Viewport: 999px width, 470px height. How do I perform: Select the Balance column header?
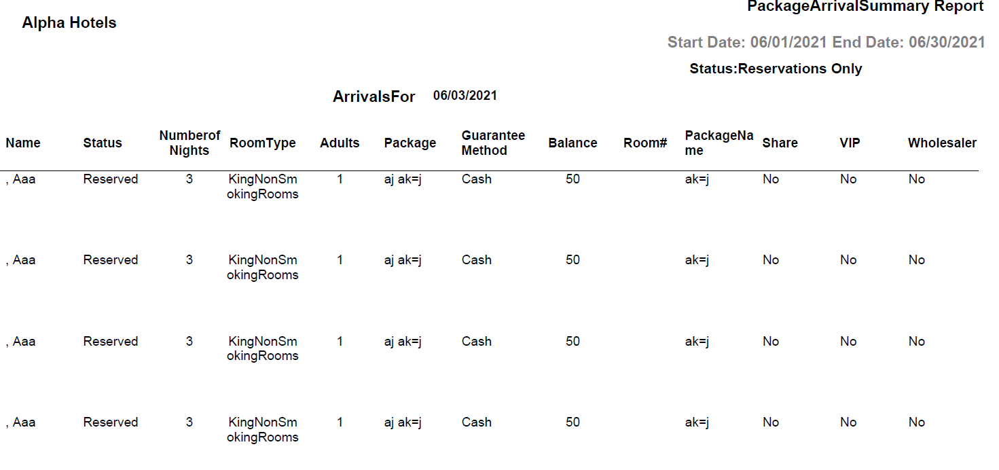click(x=573, y=143)
